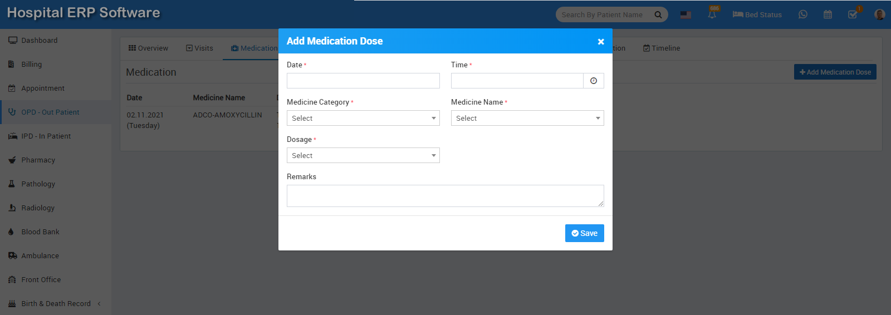Image resolution: width=891 pixels, height=315 pixels.
Task: Click the Radiology microscope icon
Action: (12, 208)
